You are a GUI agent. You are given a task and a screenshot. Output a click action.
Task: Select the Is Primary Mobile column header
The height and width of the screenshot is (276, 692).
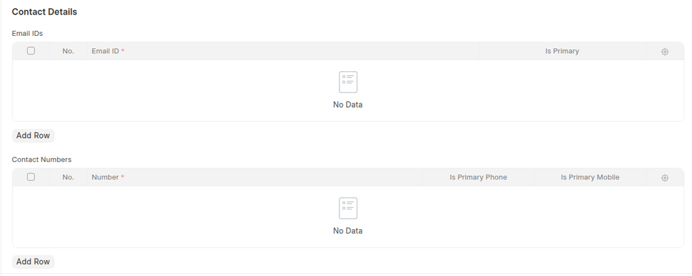590,177
